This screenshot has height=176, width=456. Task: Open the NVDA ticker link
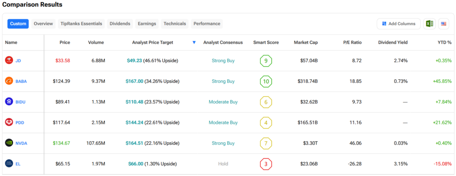point(21,143)
